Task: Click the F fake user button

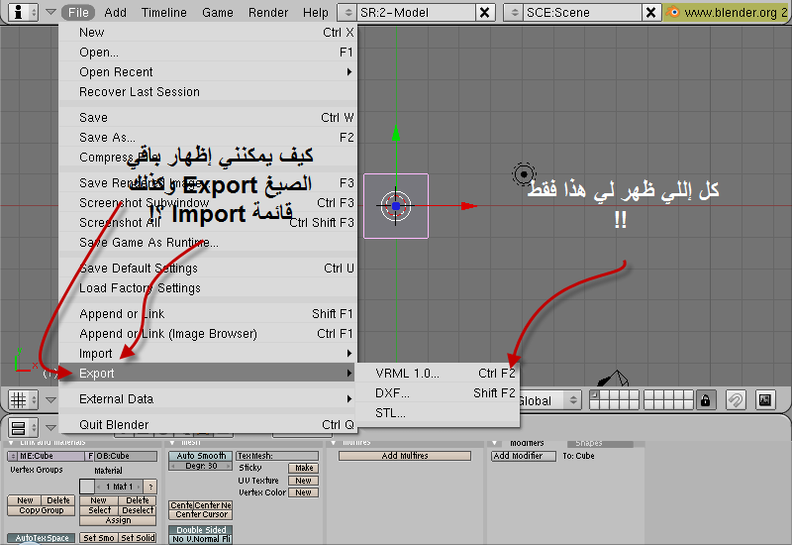Action: tap(90, 456)
